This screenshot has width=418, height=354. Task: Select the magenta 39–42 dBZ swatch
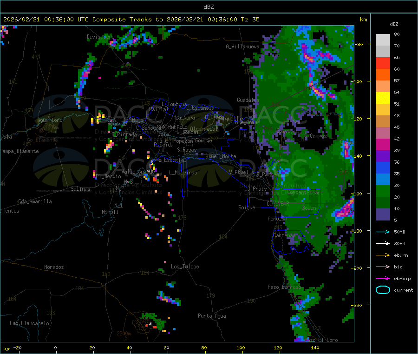383,144
